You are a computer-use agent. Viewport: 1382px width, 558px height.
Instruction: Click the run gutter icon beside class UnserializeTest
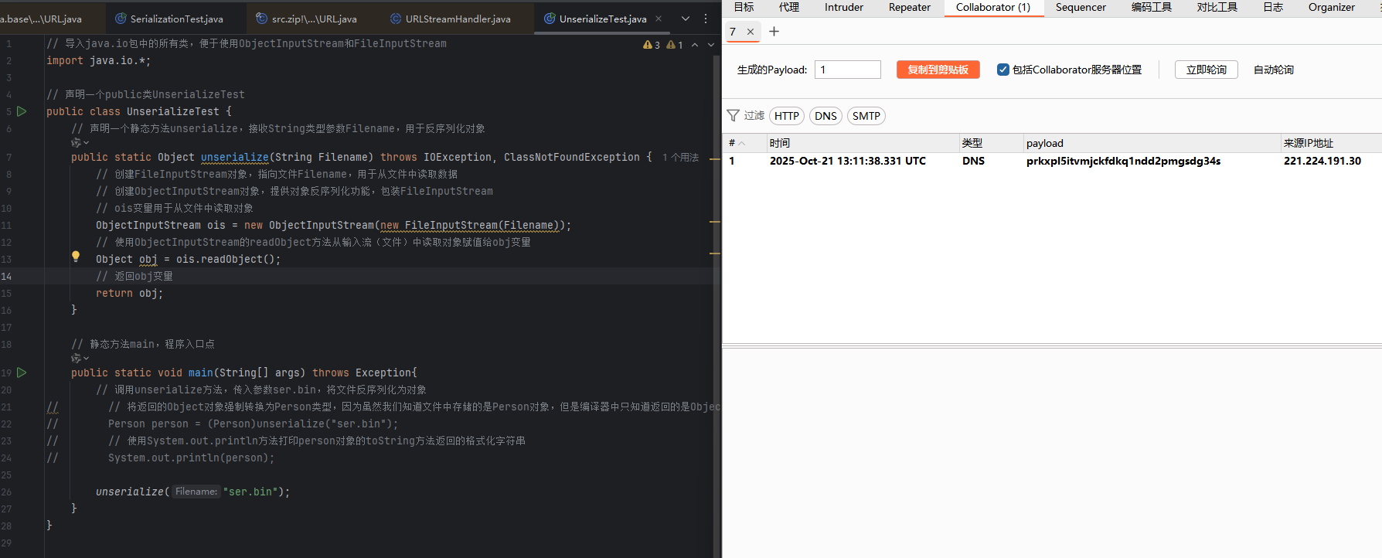tap(22, 111)
